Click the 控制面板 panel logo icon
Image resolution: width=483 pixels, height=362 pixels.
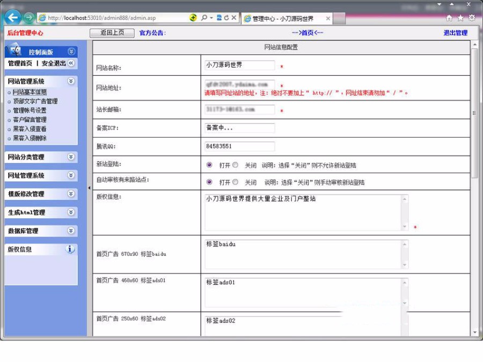click(x=14, y=50)
